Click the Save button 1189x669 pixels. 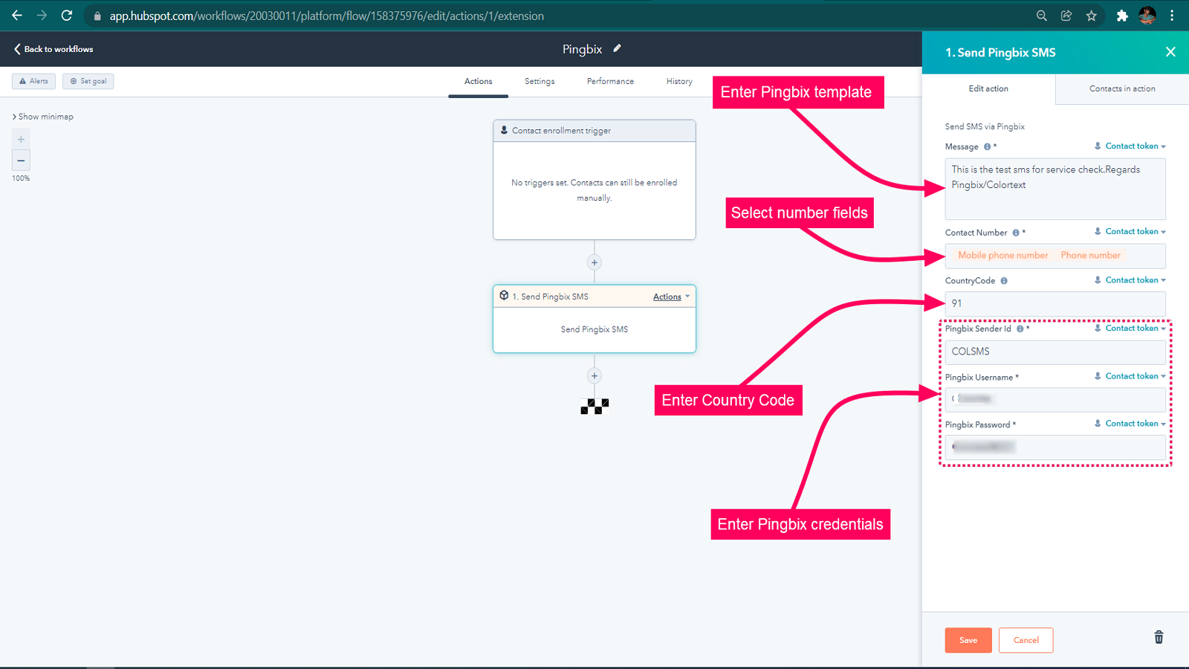[968, 640]
